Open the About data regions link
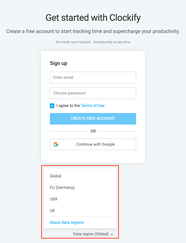The width and height of the screenshot is (186, 243). click(67, 223)
